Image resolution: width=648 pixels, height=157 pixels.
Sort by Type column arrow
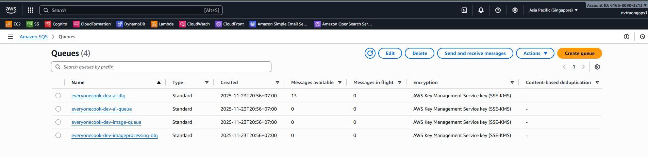click(x=207, y=82)
